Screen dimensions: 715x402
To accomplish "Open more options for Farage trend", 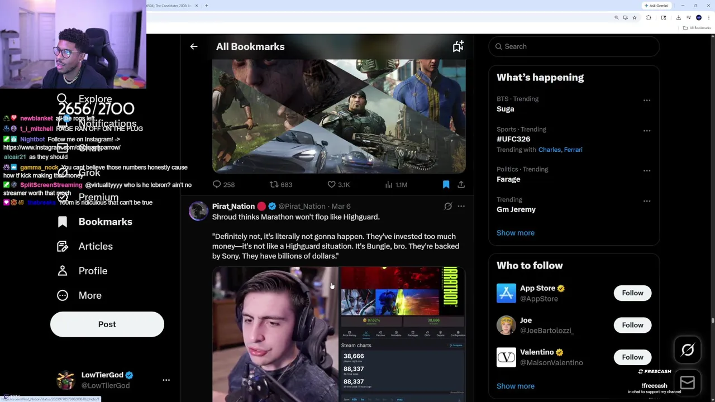I will 647,171.
